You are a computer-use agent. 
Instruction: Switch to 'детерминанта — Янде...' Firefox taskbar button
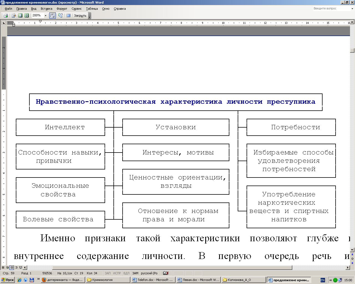63,280
